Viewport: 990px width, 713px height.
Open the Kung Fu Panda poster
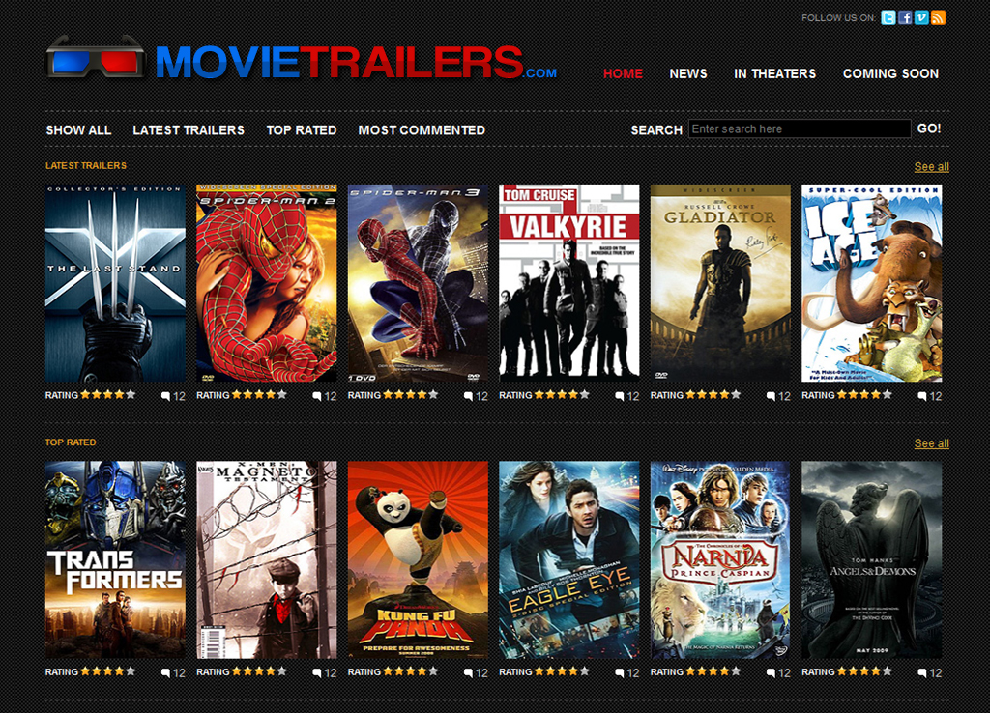tap(418, 560)
